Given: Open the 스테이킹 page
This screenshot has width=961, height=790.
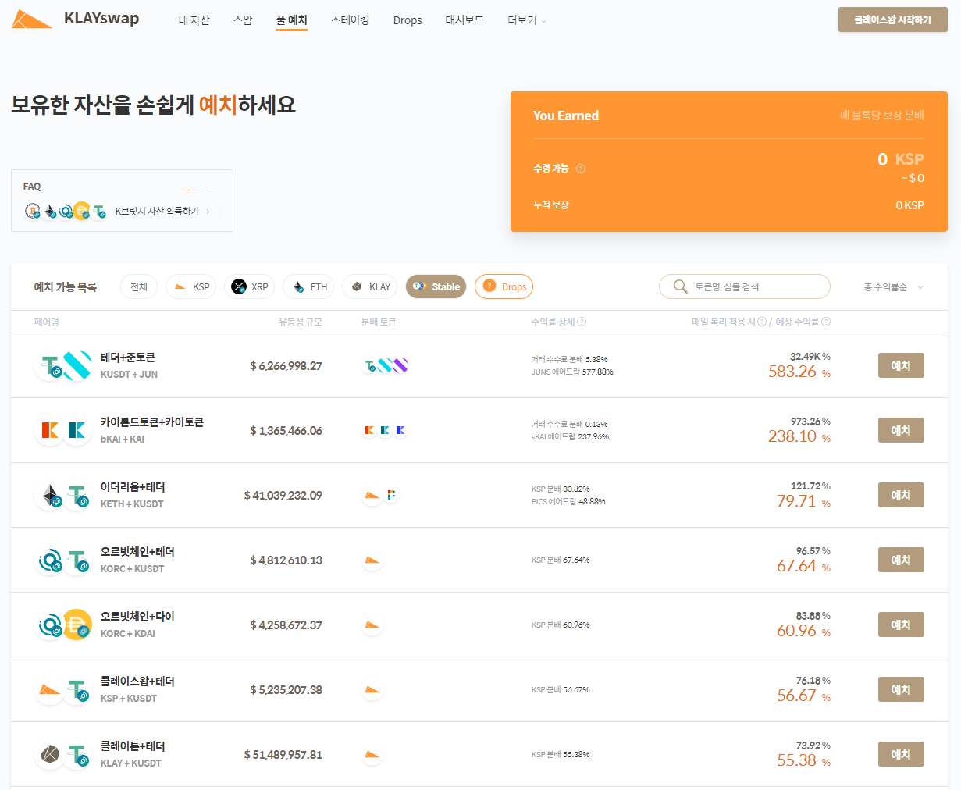Looking at the screenshot, I should (350, 20).
